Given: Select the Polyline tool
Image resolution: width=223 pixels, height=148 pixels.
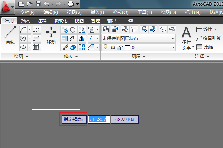Looking at the screenshot, I should pos(36,30).
